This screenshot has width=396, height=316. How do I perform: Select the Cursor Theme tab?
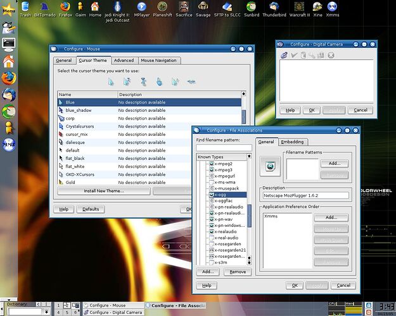(x=93, y=61)
